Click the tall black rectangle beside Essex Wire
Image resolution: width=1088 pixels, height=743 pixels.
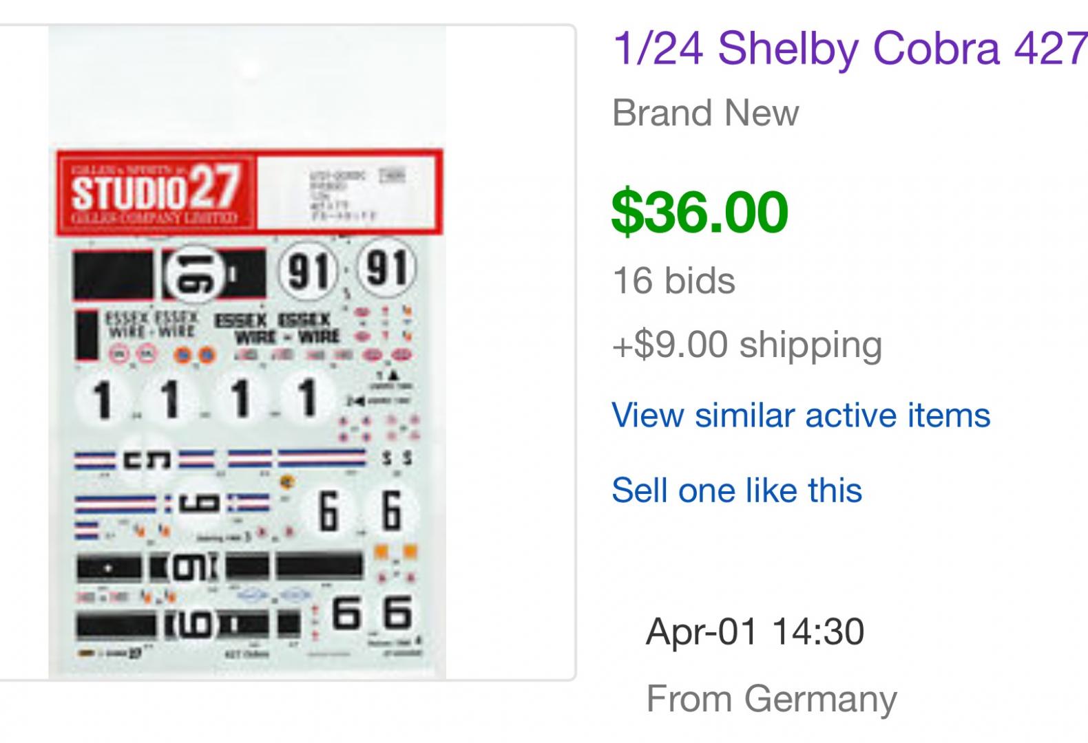click(x=85, y=335)
